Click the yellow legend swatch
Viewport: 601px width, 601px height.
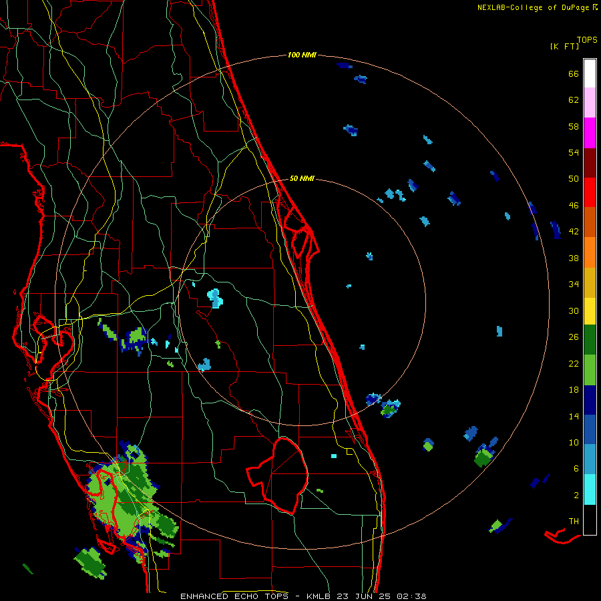tap(590, 311)
